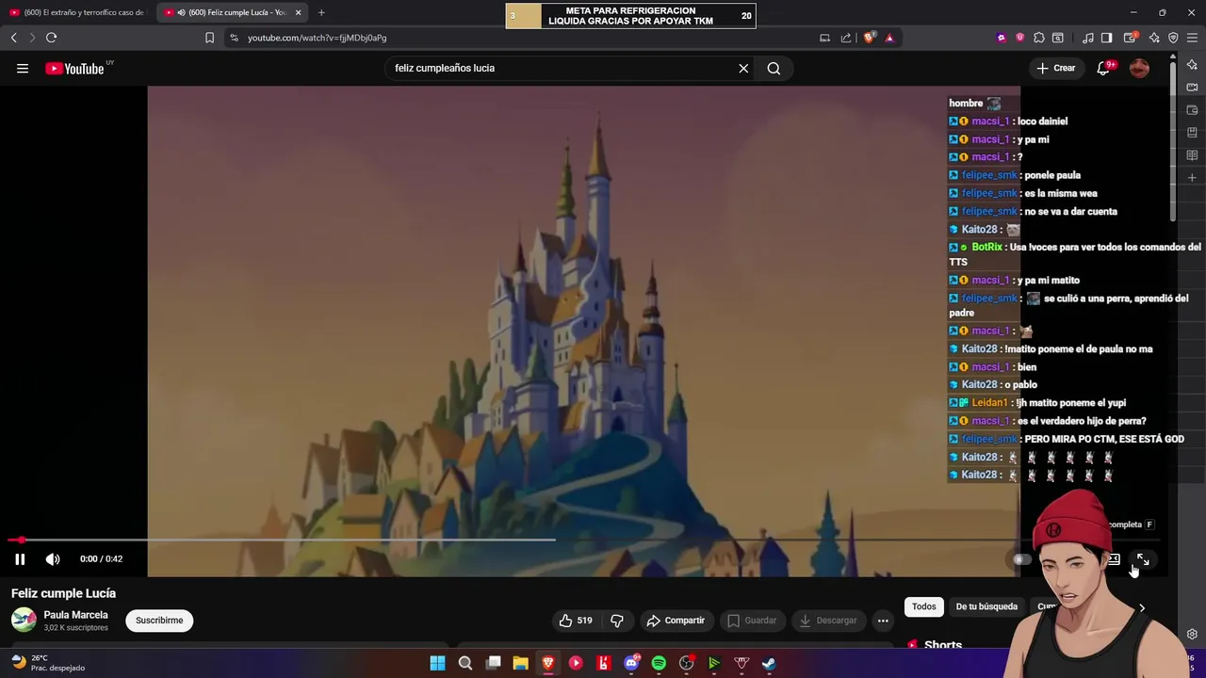Open the account avatar menu
The image size is (1206, 678).
click(x=1139, y=68)
